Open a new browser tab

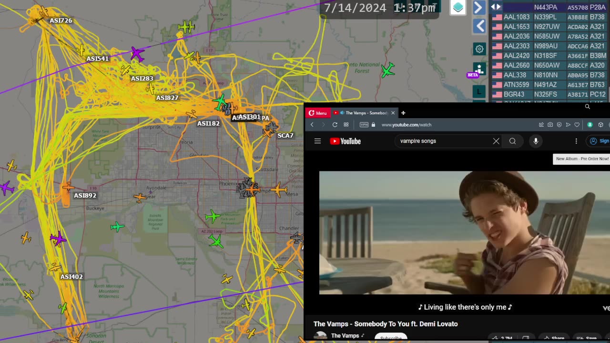403,113
